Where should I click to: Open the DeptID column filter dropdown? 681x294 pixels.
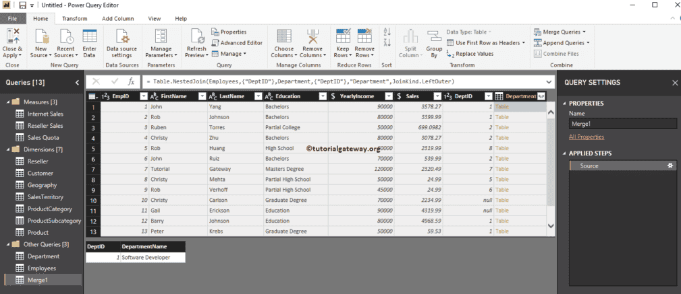point(489,96)
